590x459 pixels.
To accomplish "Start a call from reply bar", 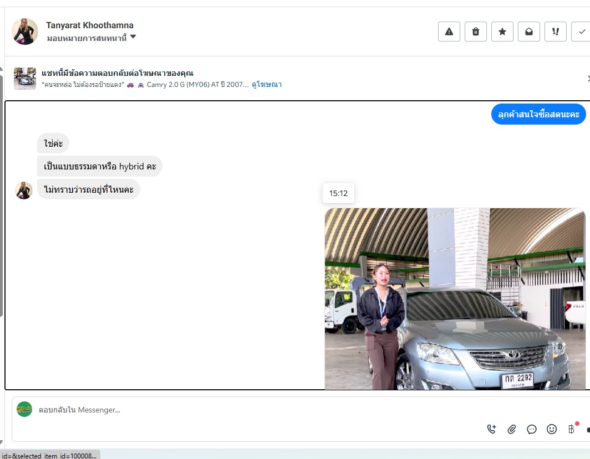I will [491, 429].
